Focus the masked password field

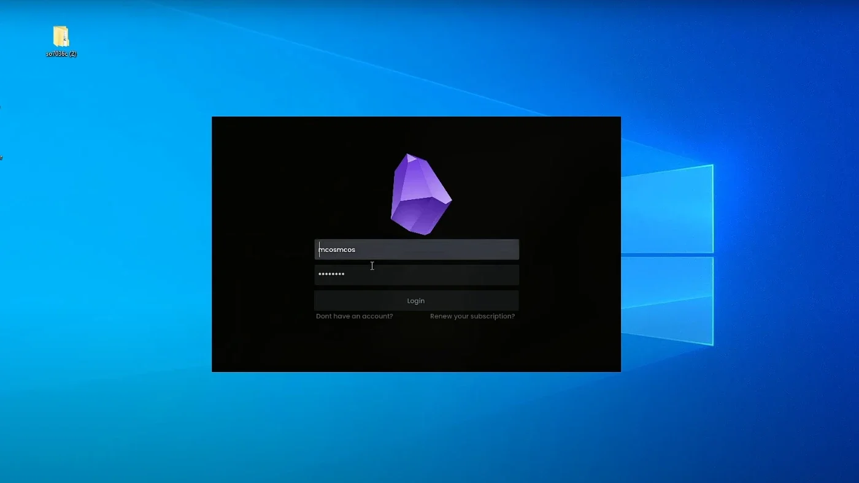click(417, 275)
